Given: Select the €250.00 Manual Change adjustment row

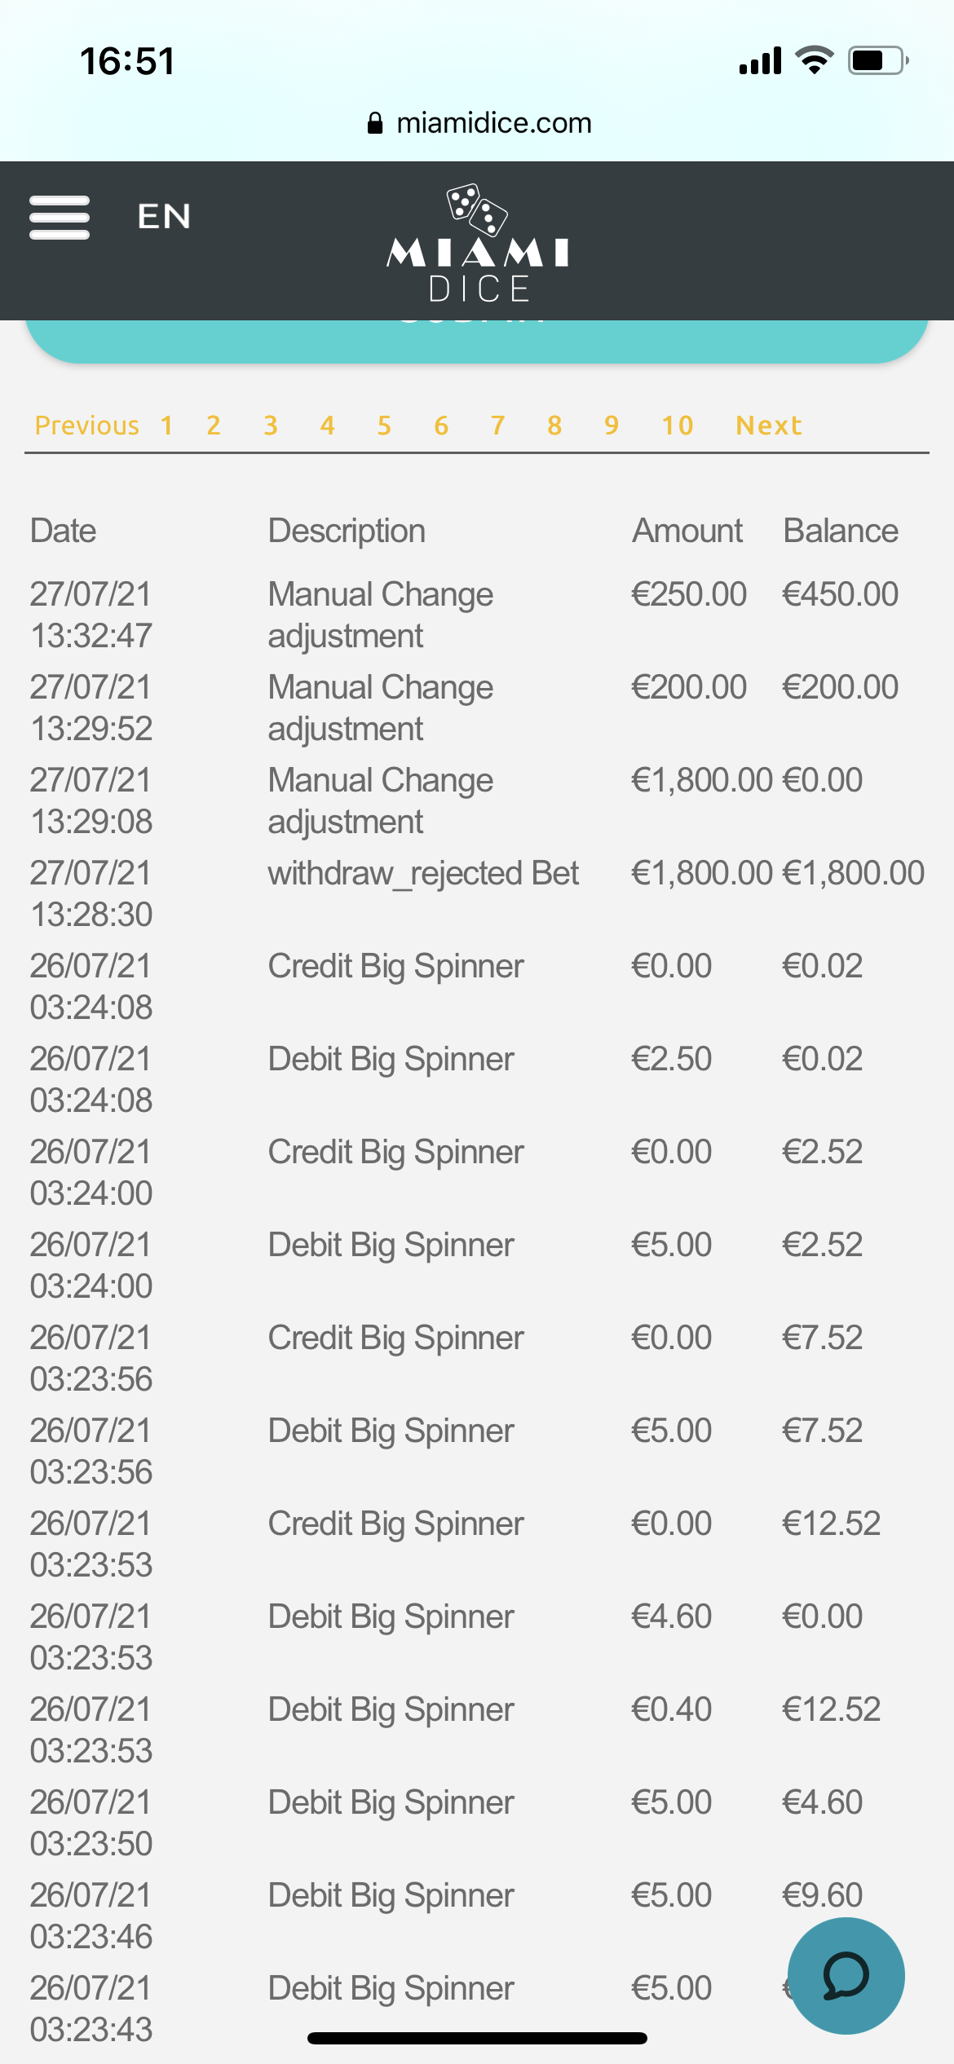Looking at the screenshot, I should (381, 615).
